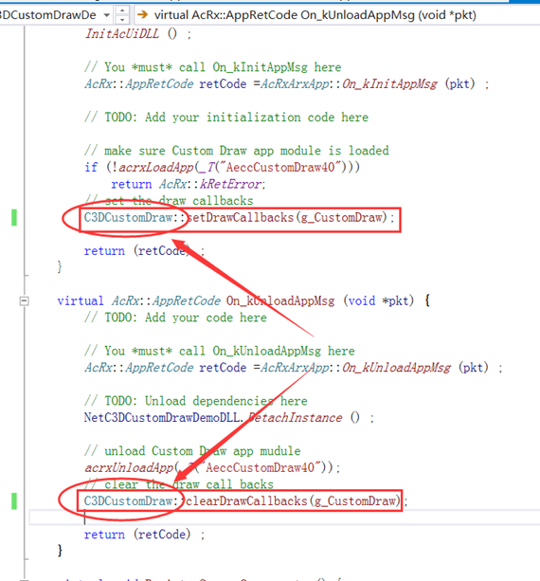Click "virtual AcRx::AppRetCode On_kUnloadAppMsg" declaration
Viewport: 540px width, 581px height.
(x=196, y=300)
